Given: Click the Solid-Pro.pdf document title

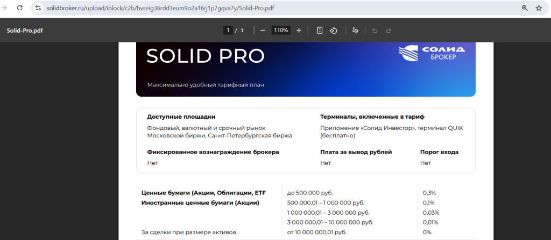Looking at the screenshot, I should point(25,31).
